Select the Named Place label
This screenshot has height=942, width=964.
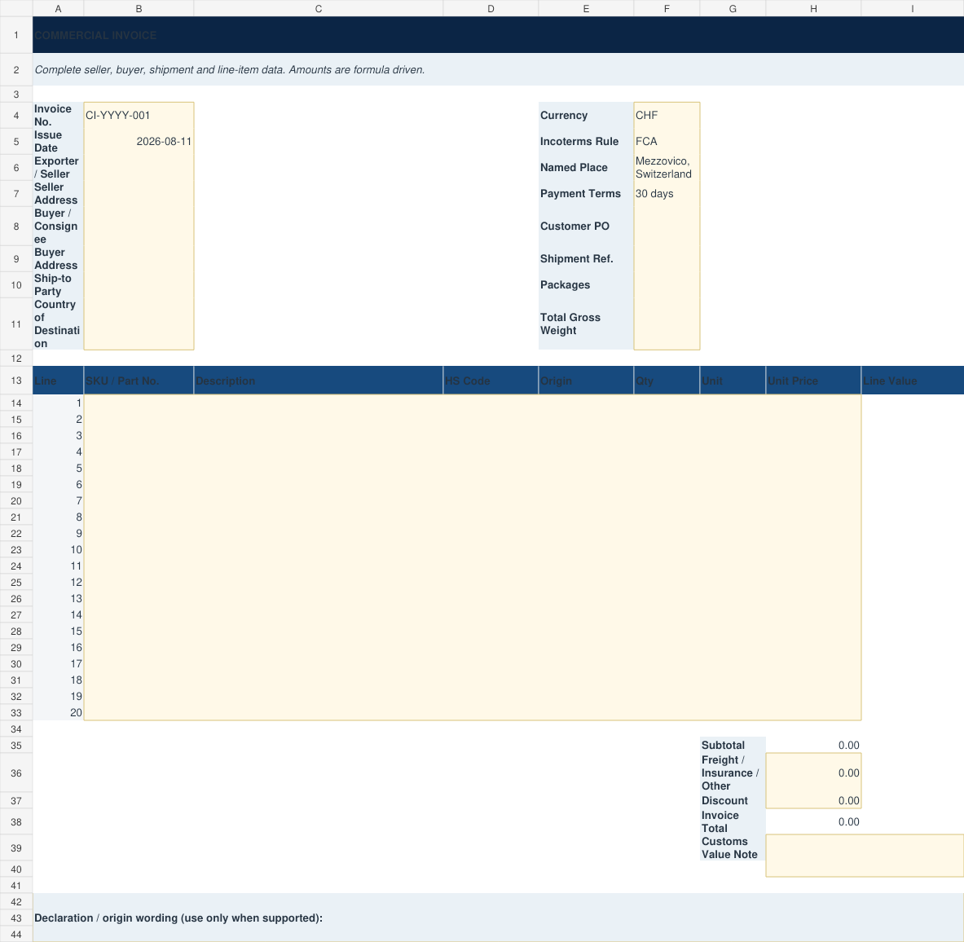click(586, 167)
